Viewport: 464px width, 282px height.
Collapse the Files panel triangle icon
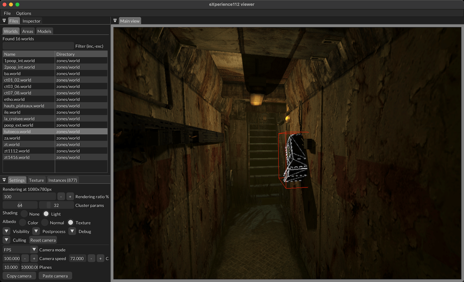pos(4,21)
